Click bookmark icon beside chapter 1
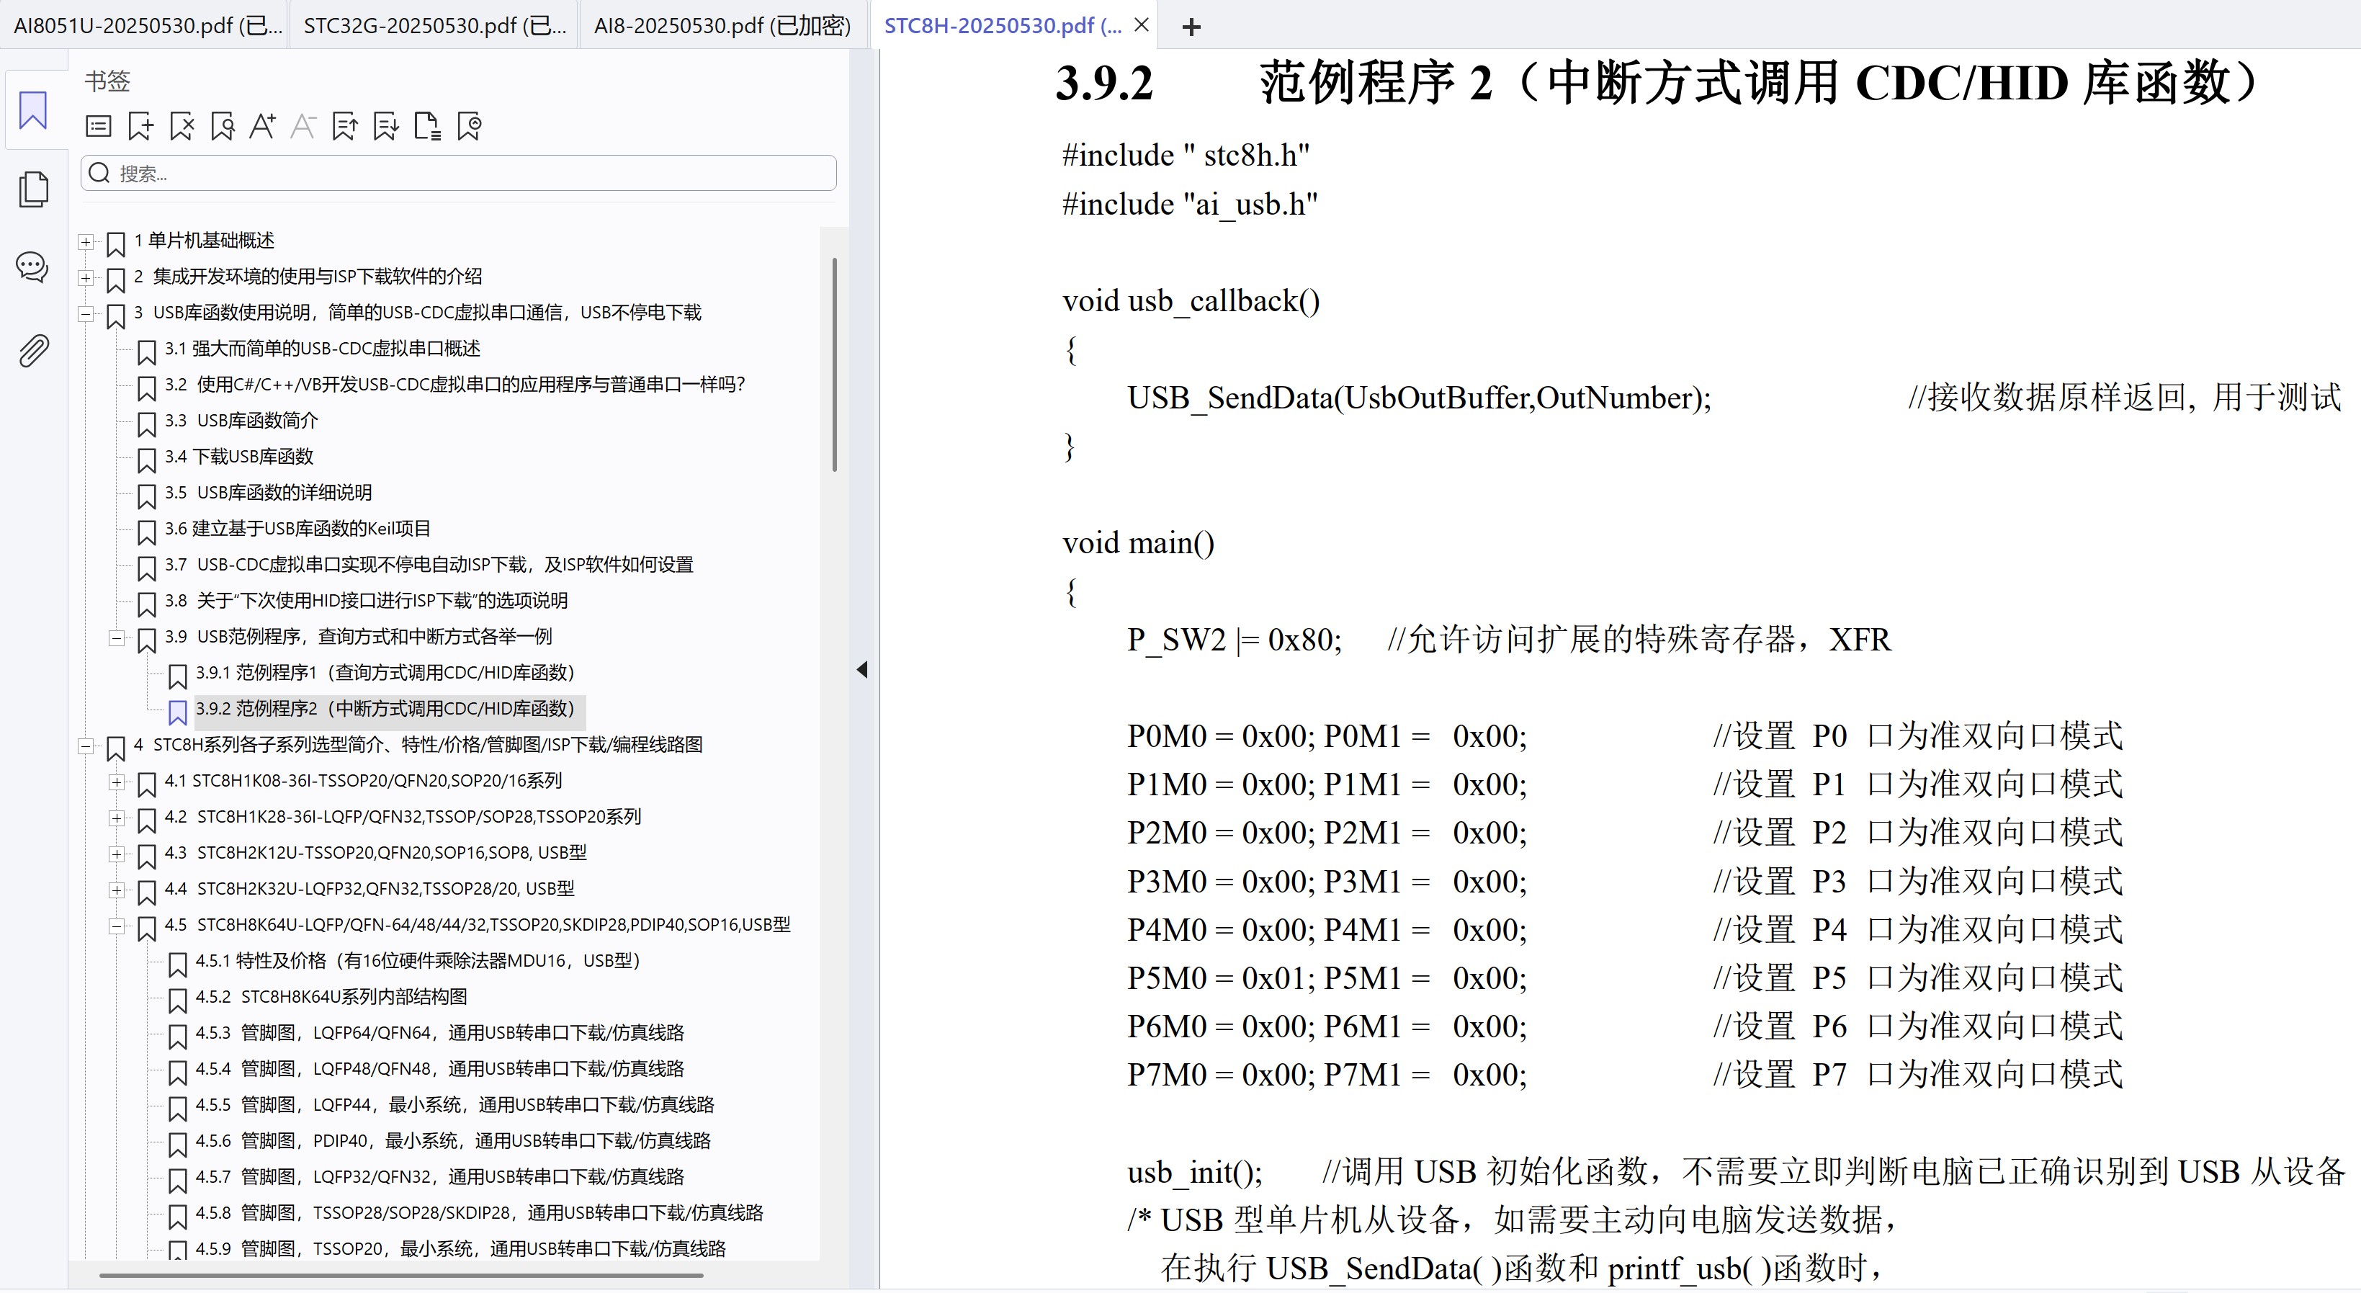Image resolution: width=2361 pixels, height=1293 pixels. click(x=115, y=243)
